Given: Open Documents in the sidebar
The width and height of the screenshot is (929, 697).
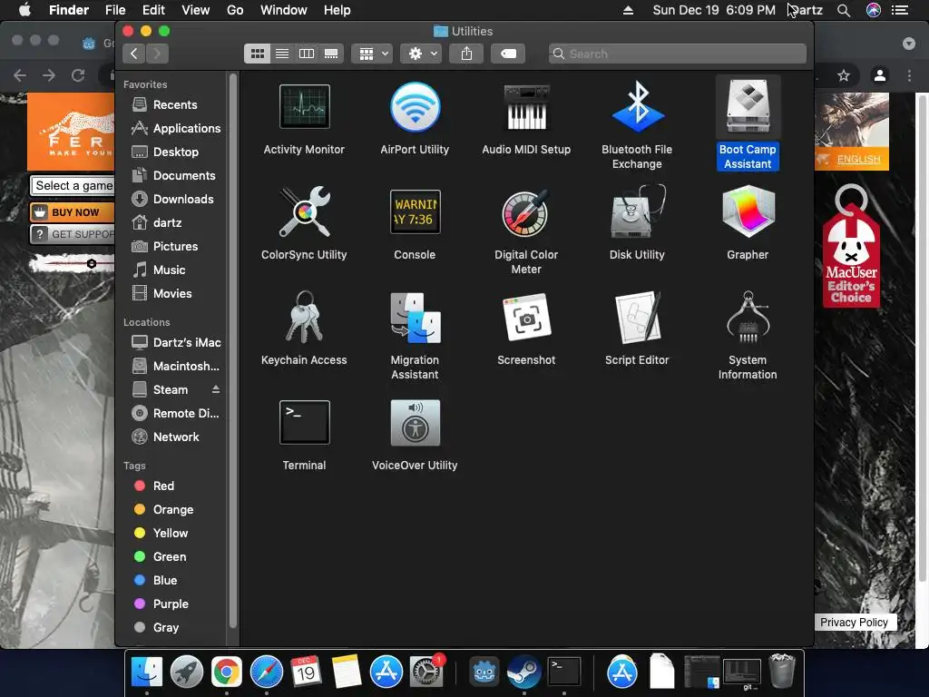Looking at the screenshot, I should point(175,176).
